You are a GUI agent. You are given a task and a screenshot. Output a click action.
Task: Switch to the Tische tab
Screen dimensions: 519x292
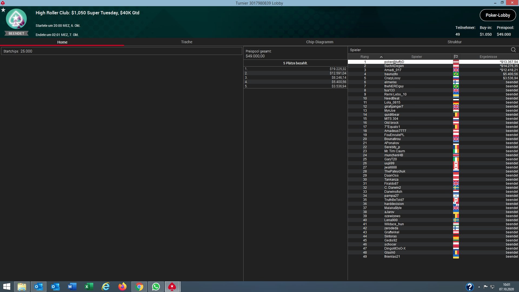(x=187, y=42)
